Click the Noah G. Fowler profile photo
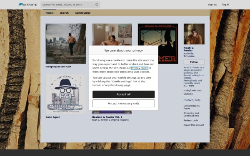Viewport: 250px width, 156px height. click(x=194, y=34)
